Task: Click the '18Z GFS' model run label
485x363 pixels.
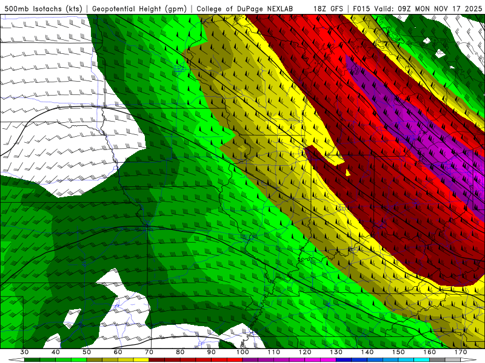Action: coord(328,8)
